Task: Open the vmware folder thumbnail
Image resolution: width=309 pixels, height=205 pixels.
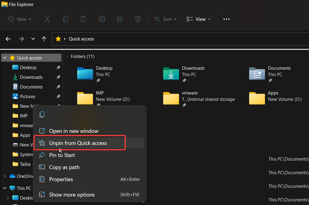Action: point(171,98)
